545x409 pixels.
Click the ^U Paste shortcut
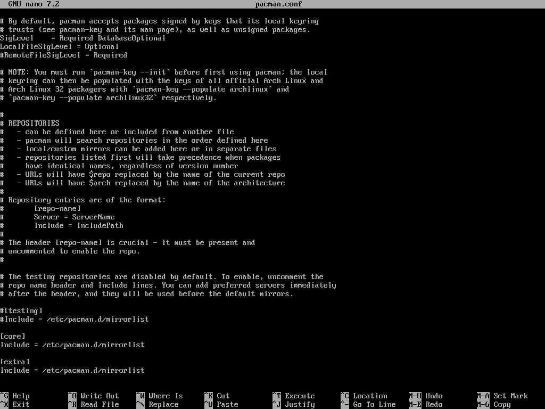[221, 405]
